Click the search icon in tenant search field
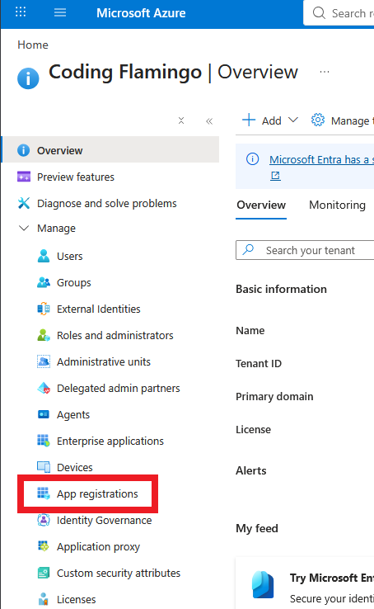 click(x=248, y=249)
